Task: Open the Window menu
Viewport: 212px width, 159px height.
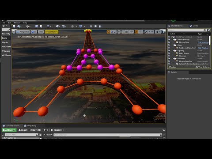Action: pyautogui.click(x=17, y=23)
